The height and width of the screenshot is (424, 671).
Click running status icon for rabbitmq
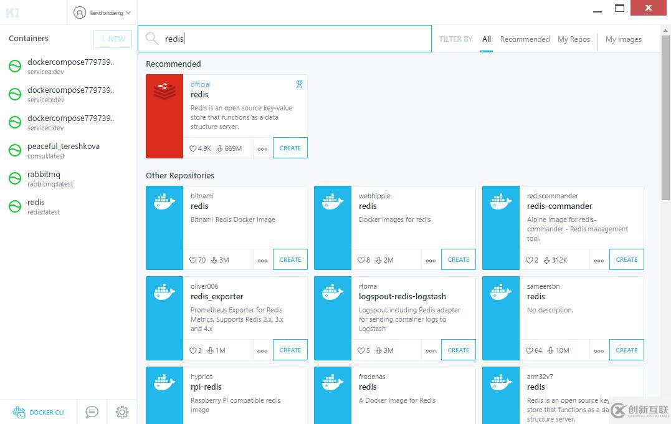pyautogui.click(x=15, y=178)
